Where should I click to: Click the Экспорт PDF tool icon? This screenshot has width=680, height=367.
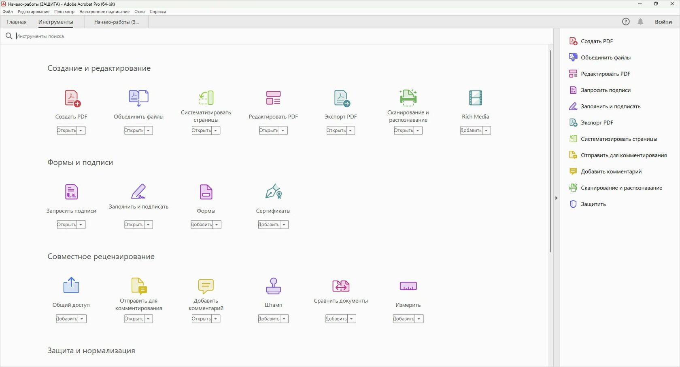tap(342, 98)
